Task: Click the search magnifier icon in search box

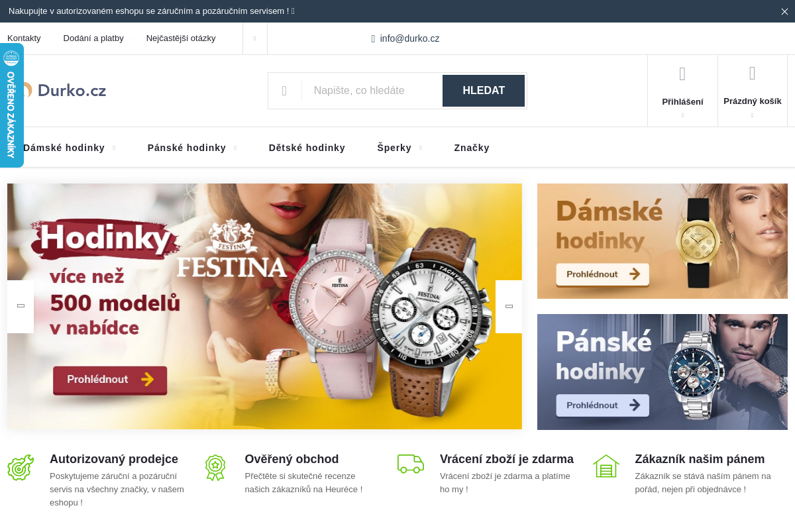Action: click(284, 91)
